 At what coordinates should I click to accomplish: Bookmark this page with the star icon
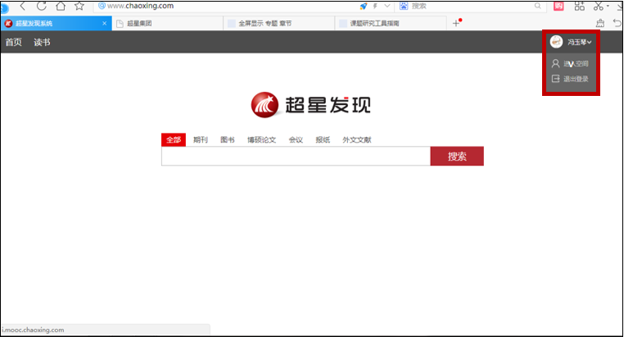79,6
